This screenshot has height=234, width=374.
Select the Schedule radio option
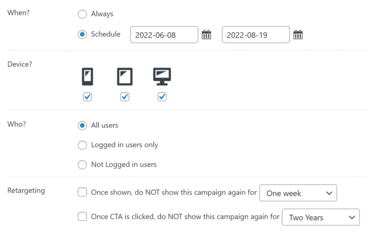(82, 34)
